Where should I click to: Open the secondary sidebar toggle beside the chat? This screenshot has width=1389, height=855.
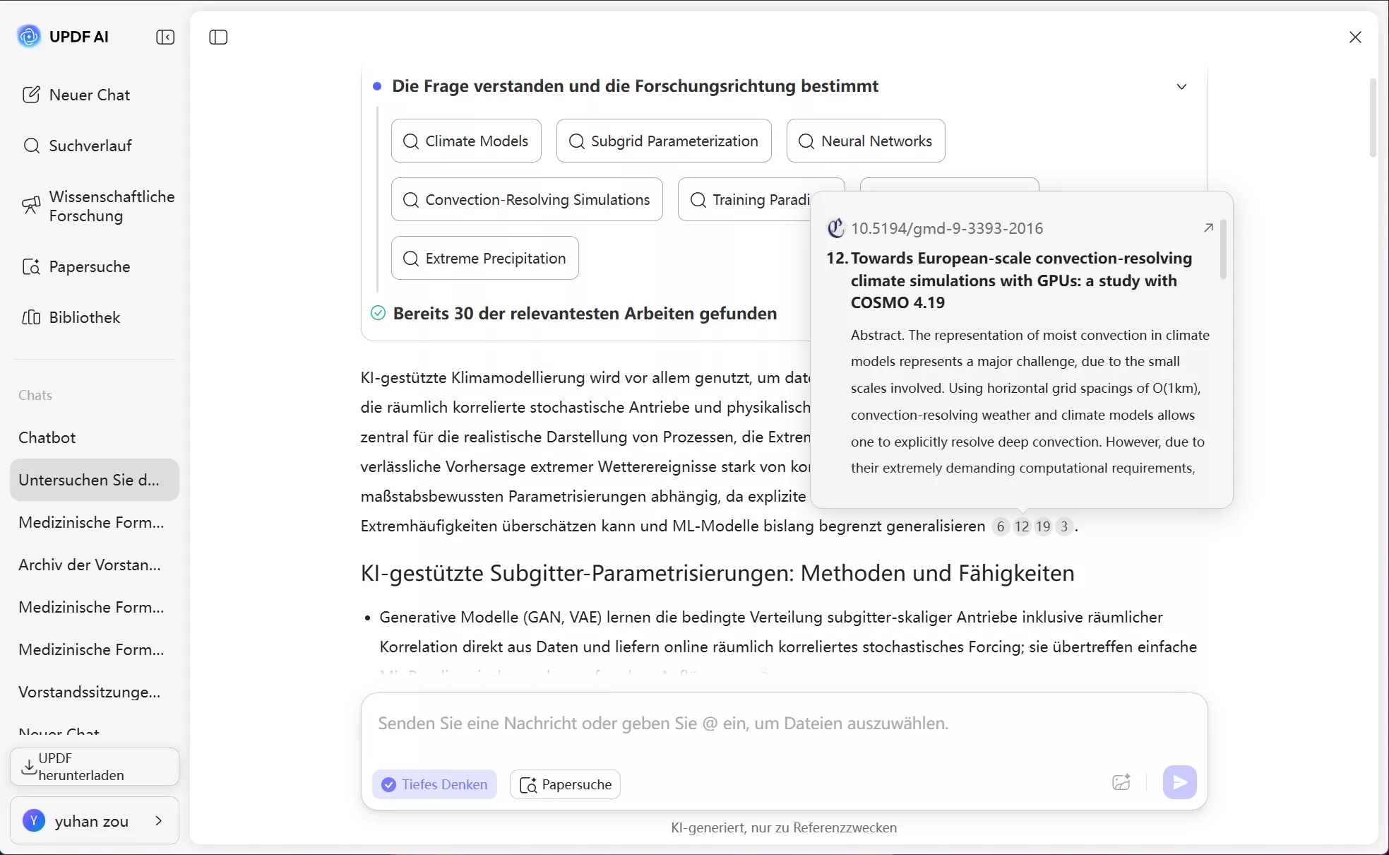(217, 37)
